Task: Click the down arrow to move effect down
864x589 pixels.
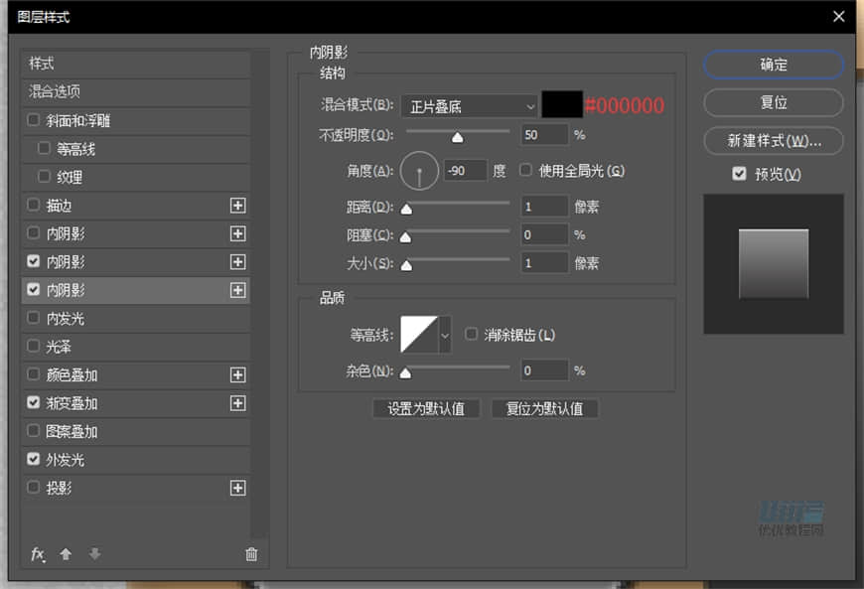Action: point(93,554)
